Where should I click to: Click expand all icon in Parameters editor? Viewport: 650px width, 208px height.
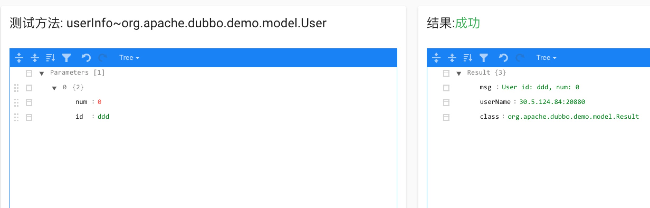[x=19, y=58]
